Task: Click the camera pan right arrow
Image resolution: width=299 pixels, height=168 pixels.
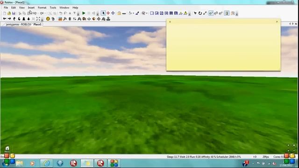Action: click(x=9, y=19)
